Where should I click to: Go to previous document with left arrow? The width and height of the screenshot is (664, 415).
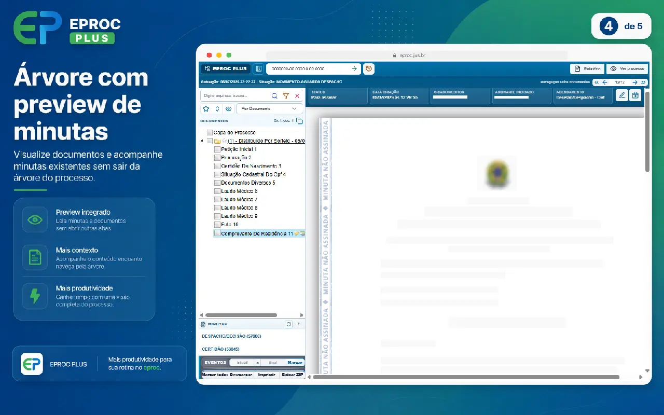pos(605,82)
